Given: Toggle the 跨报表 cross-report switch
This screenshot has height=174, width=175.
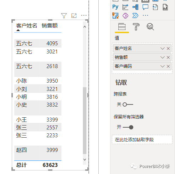Looking at the screenshot, I should pos(128,104).
